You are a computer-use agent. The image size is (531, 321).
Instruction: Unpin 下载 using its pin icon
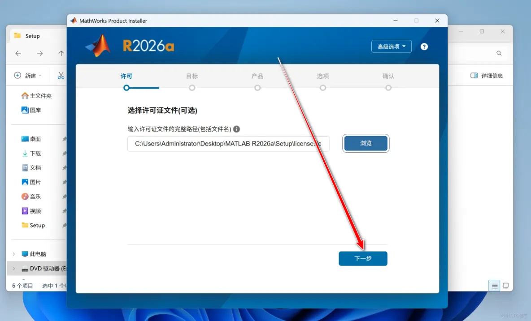(64, 154)
